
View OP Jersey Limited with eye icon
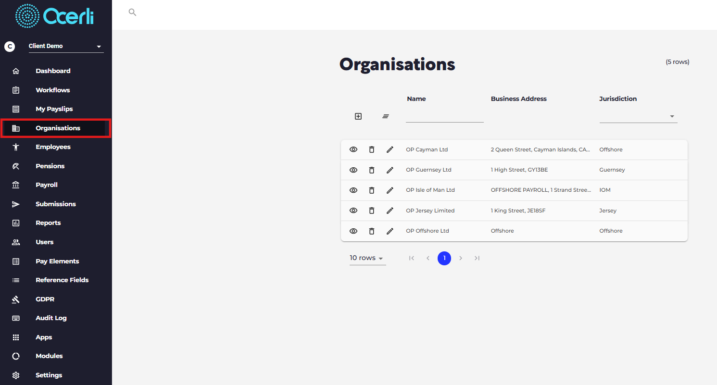(x=353, y=211)
